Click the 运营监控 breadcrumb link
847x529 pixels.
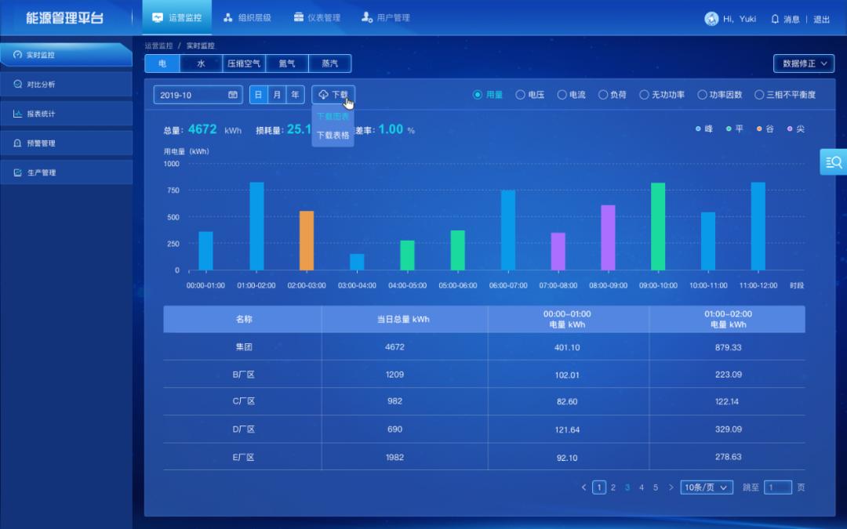(158, 46)
